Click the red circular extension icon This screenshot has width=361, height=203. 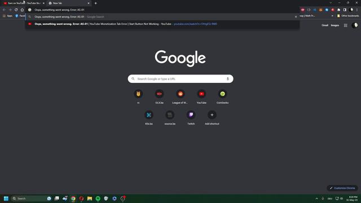coord(333,10)
